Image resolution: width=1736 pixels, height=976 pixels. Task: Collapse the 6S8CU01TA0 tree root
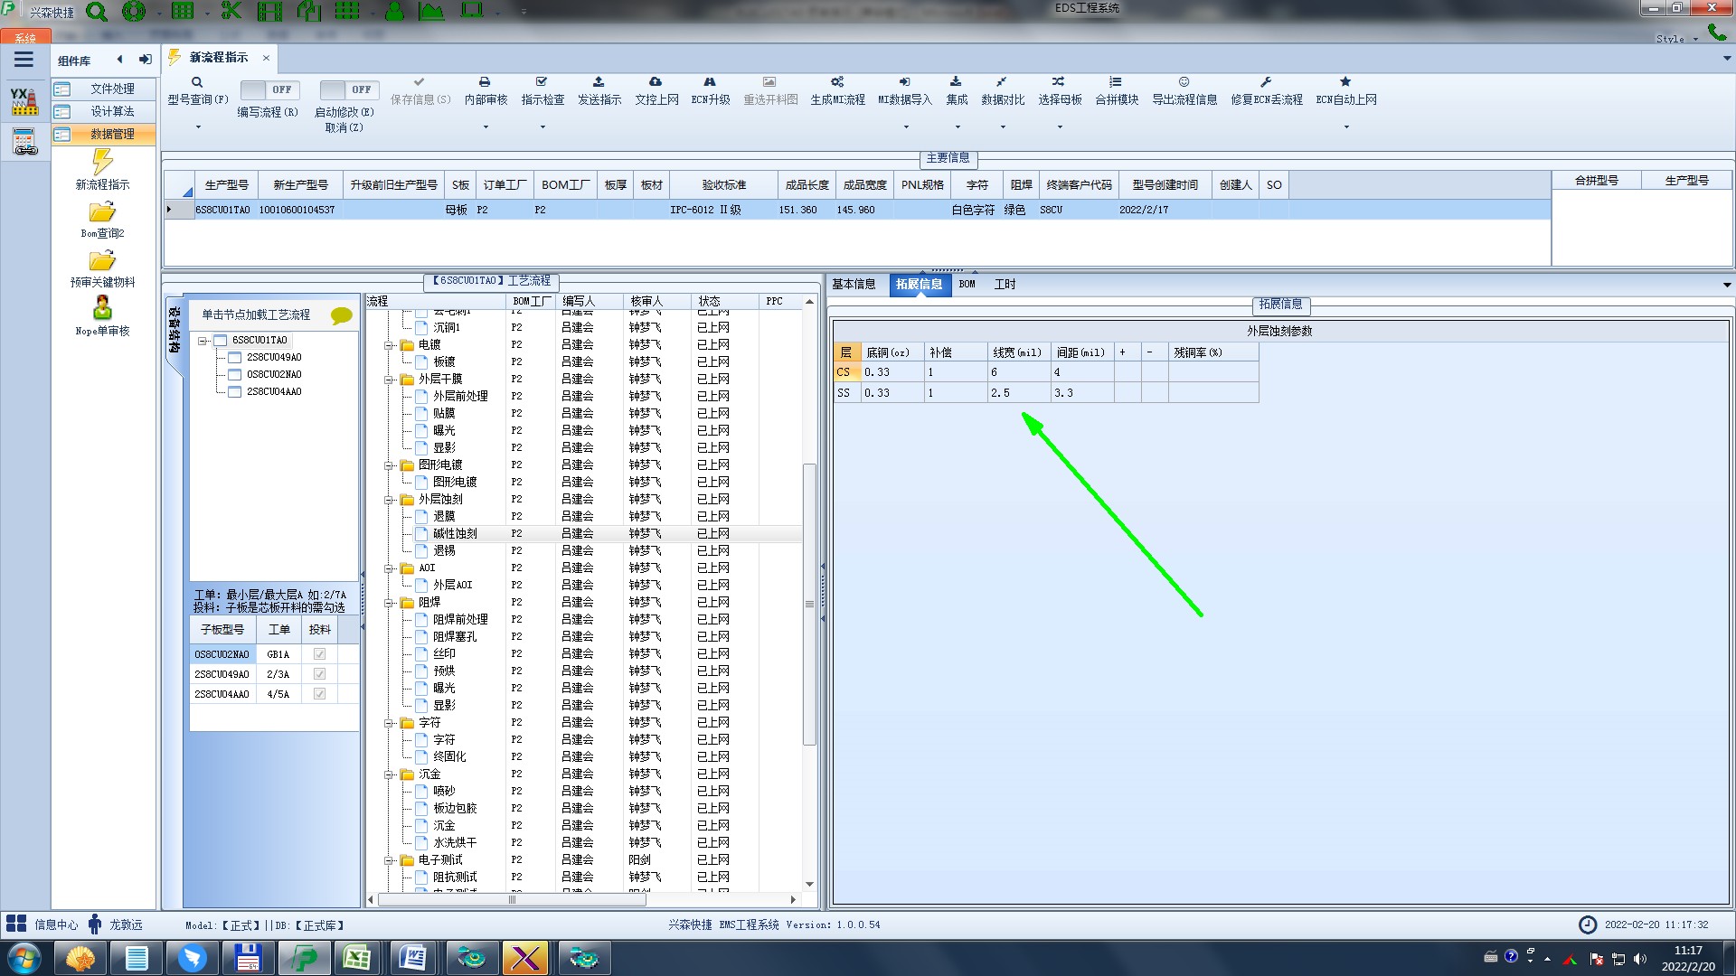coord(203,341)
